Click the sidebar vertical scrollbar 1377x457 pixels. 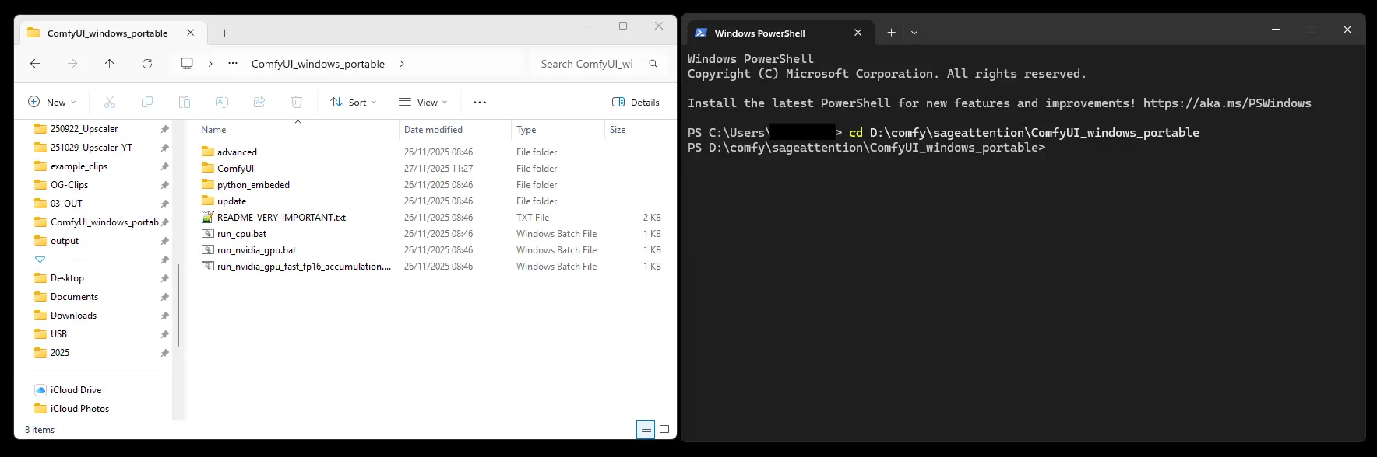(178, 305)
